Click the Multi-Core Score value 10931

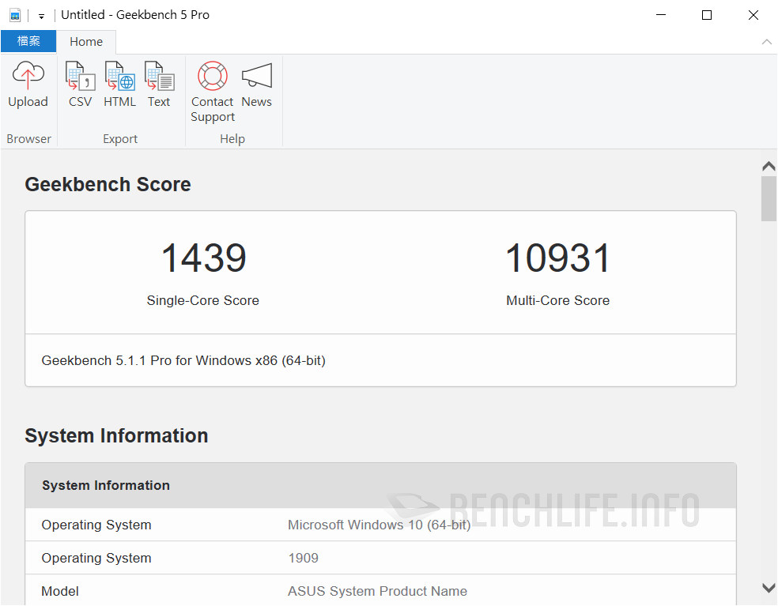tap(557, 257)
